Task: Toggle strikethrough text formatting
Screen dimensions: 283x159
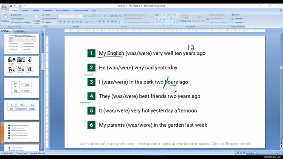Action: 73,22
